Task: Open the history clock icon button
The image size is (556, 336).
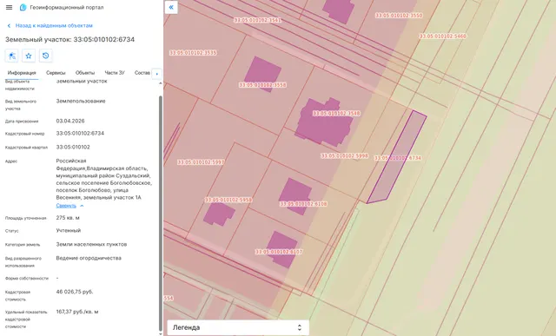Action: [46, 56]
